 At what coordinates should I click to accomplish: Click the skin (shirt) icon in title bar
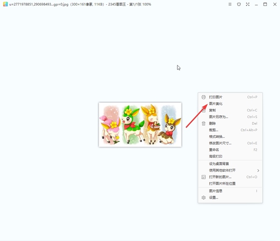(239, 4)
